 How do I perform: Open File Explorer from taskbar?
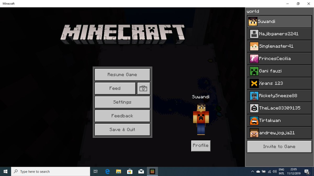[x=119, y=172]
